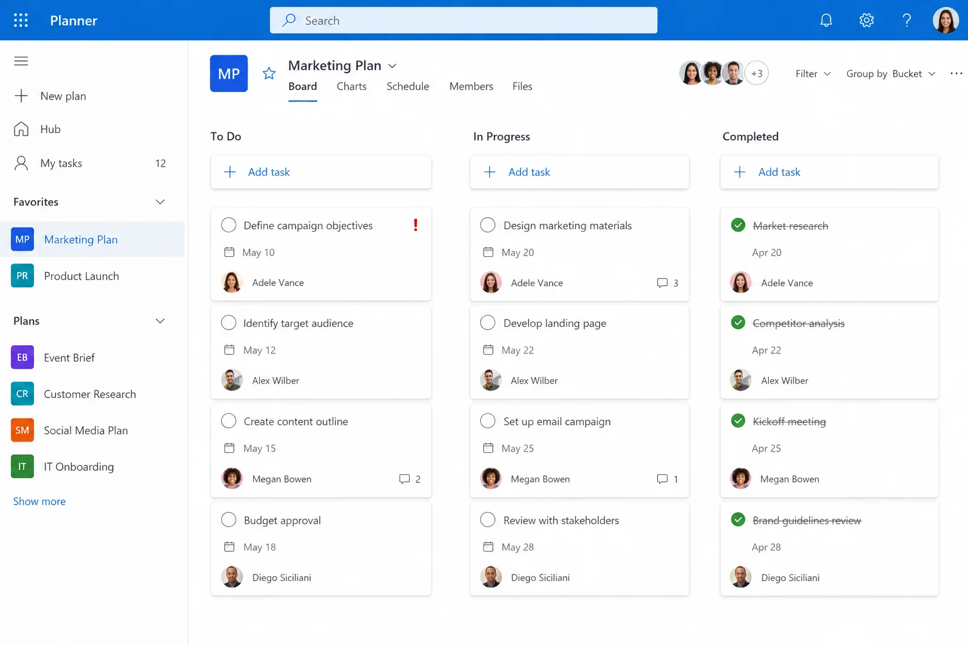
Task: Open the user profile avatar
Action: 945,20
